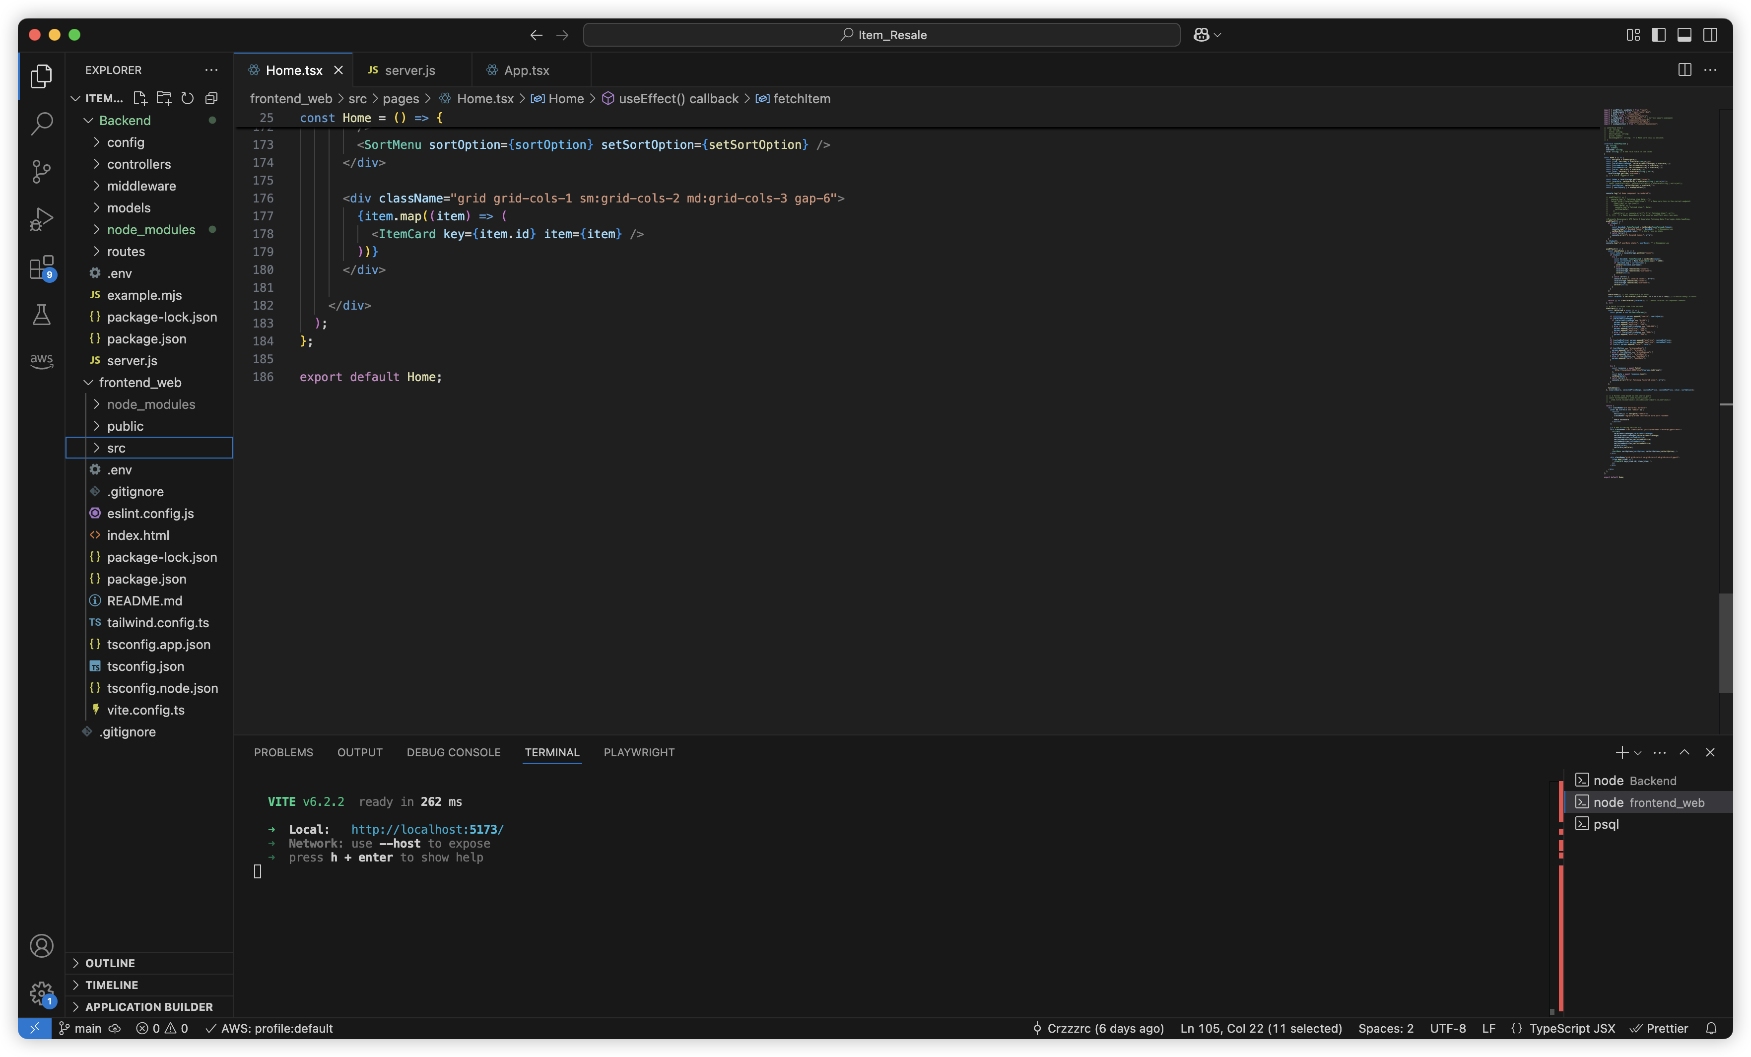Toggle the primary side bar
This screenshot has height=1057, width=1751.
coord(1659,35)
